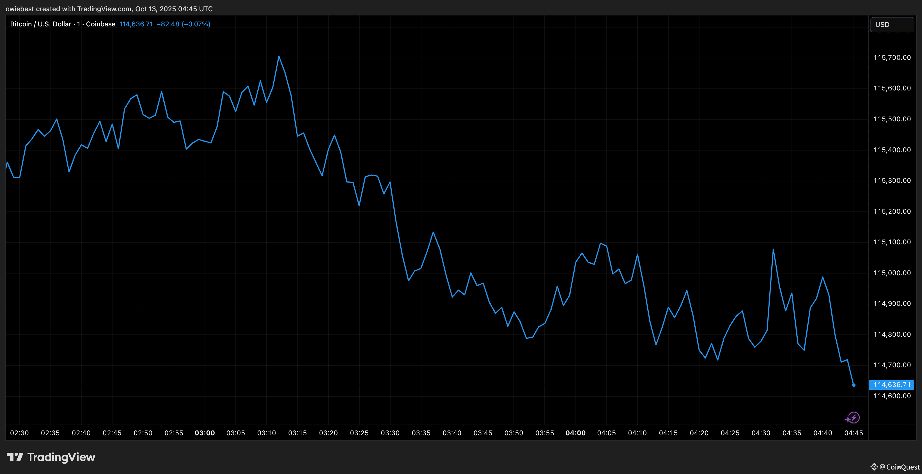Click the owiebest created with TradingView.com header

(109, 9)
